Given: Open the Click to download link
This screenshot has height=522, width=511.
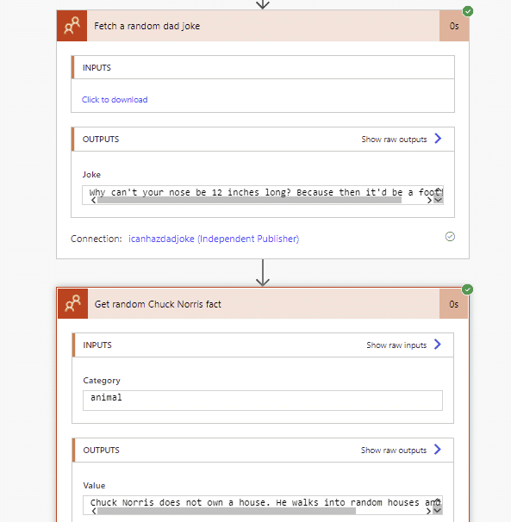Looking at the screenshot, I should click(x=115, y=100).
